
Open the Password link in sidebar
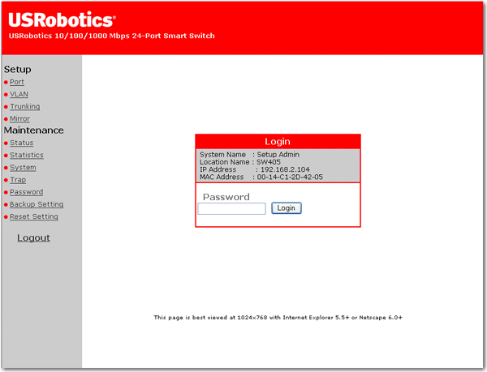(27, 192)
